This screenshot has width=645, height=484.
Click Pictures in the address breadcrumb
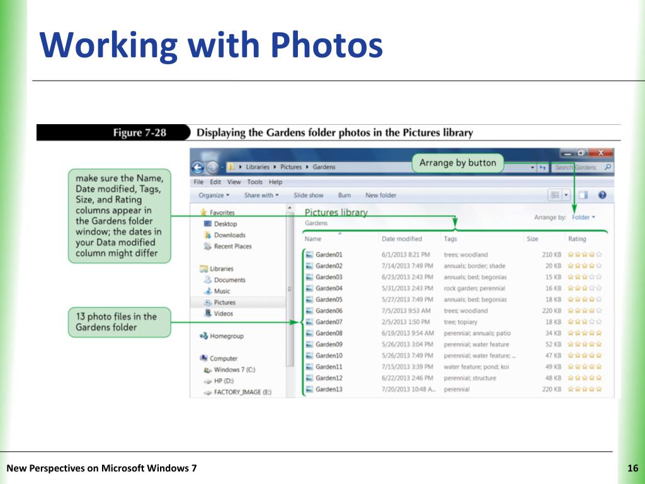point(291,167)
